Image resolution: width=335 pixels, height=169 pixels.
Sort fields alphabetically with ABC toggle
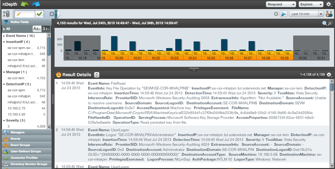pos(37,28)
